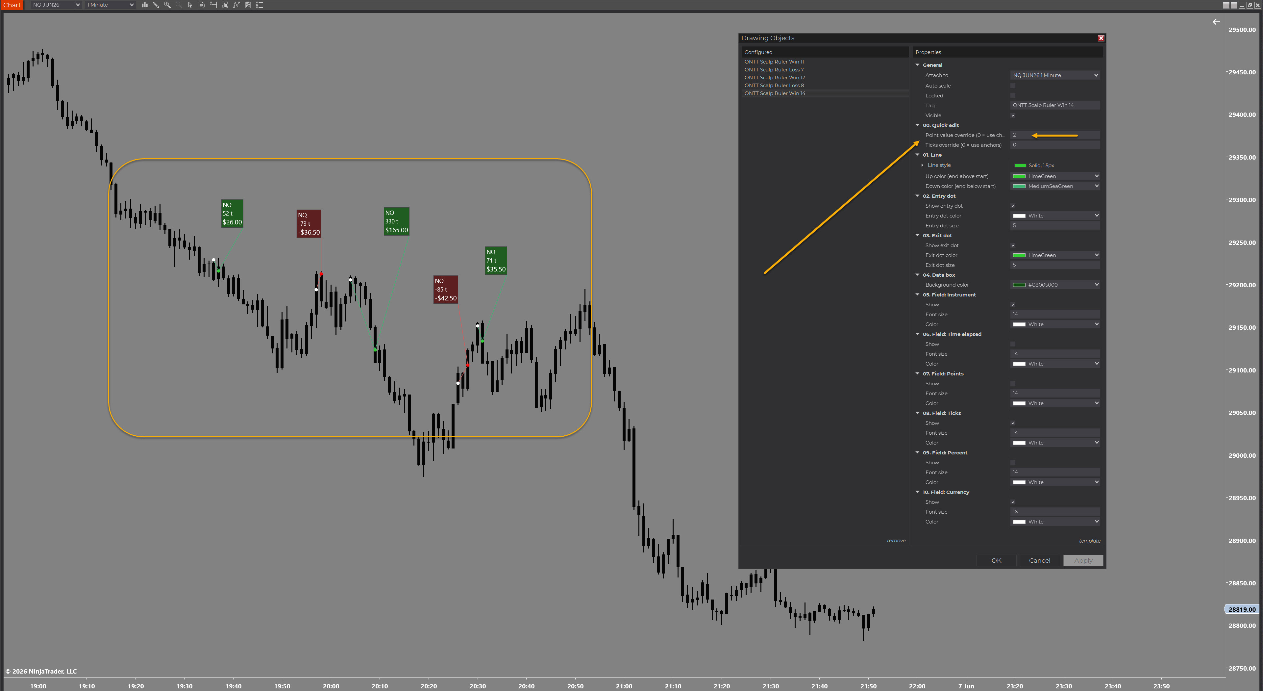
Task: Click the remove link
Action: coord(896,540)
